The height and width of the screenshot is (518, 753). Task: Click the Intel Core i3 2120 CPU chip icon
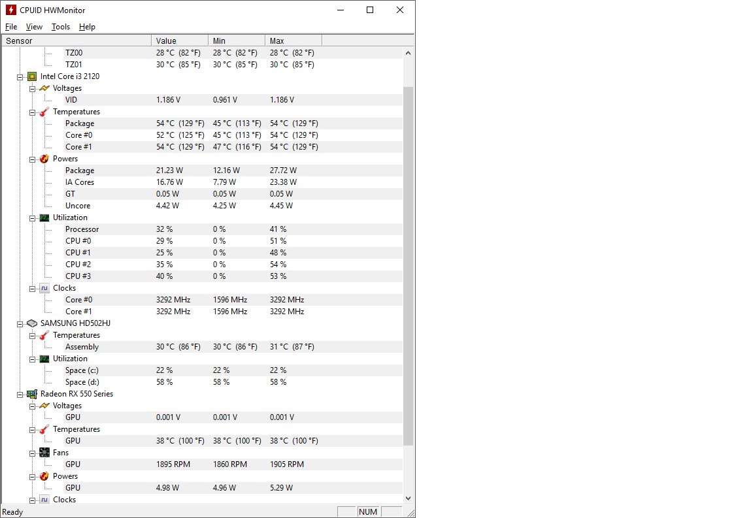click(x=32, y=76)
